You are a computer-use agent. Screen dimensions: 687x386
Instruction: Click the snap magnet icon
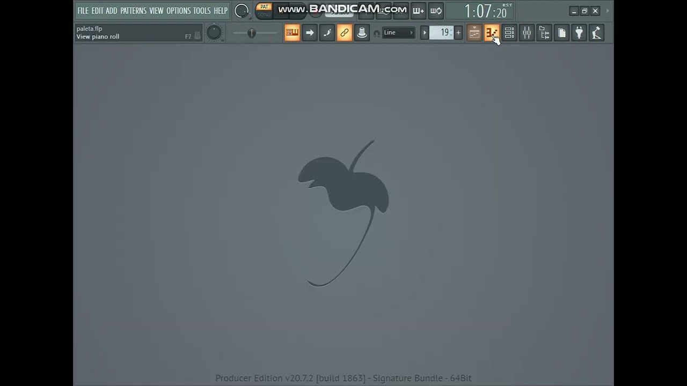point(377,33)
